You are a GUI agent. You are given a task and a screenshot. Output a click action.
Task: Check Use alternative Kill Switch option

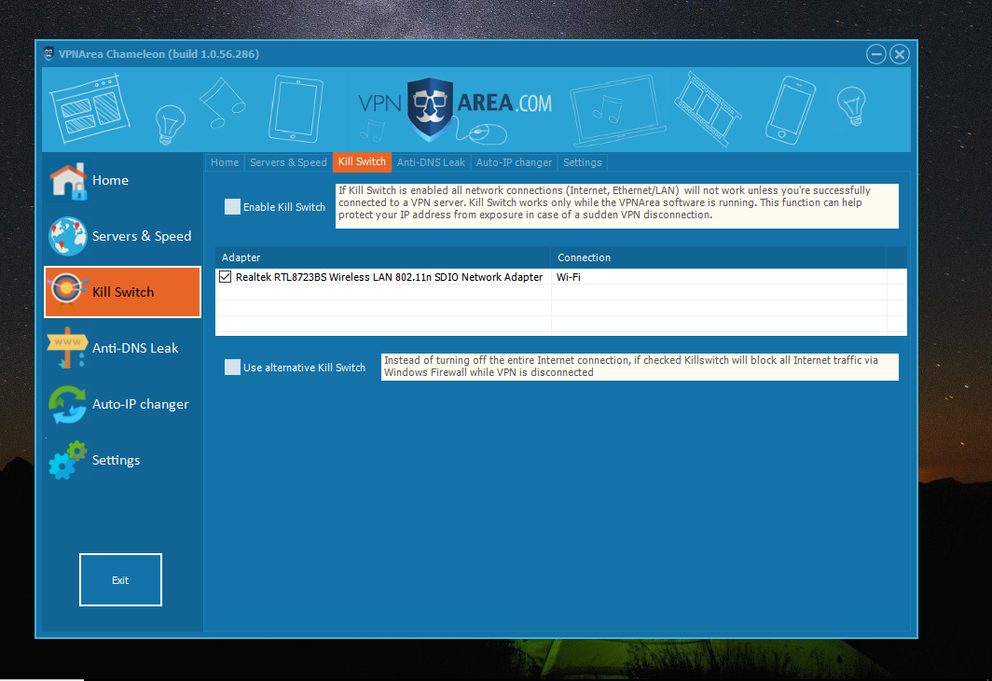click(232, 367)
